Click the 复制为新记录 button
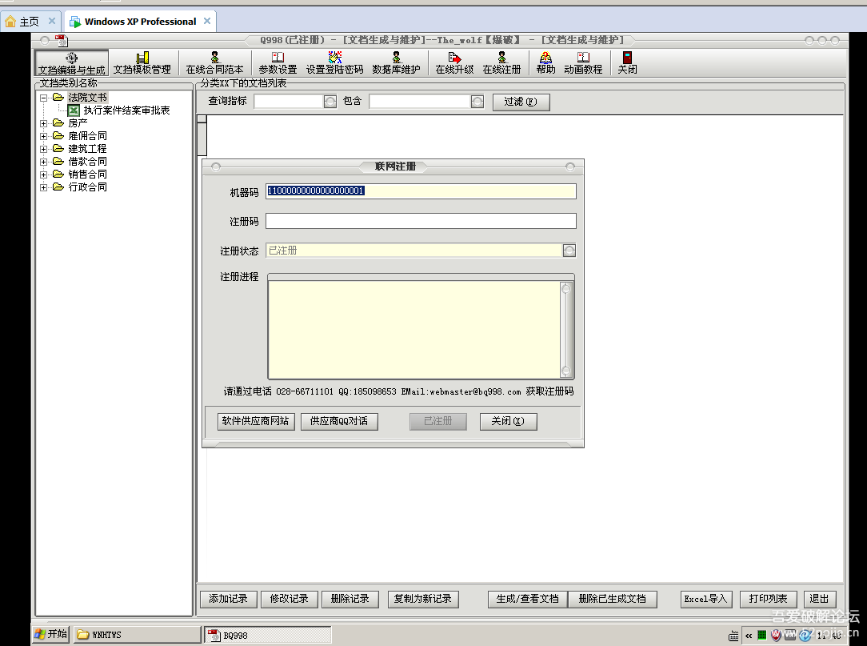The image size is (867, 646). pyautogui.click(x=423, y=599)
